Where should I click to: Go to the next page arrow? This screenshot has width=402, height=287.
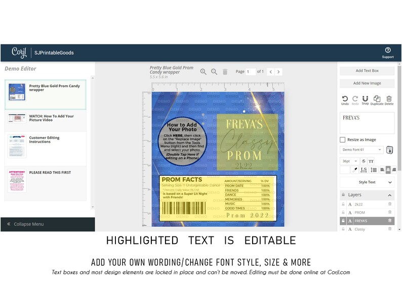[278, 72]
